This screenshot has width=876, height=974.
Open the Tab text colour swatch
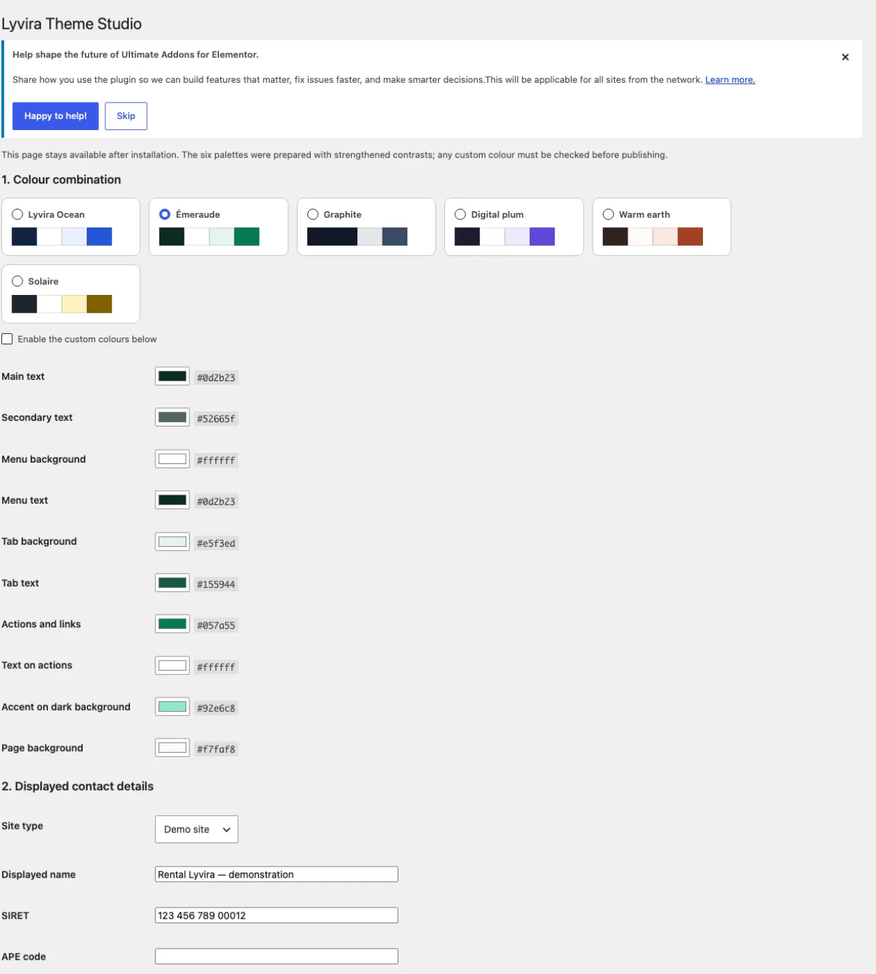(172, 583)
